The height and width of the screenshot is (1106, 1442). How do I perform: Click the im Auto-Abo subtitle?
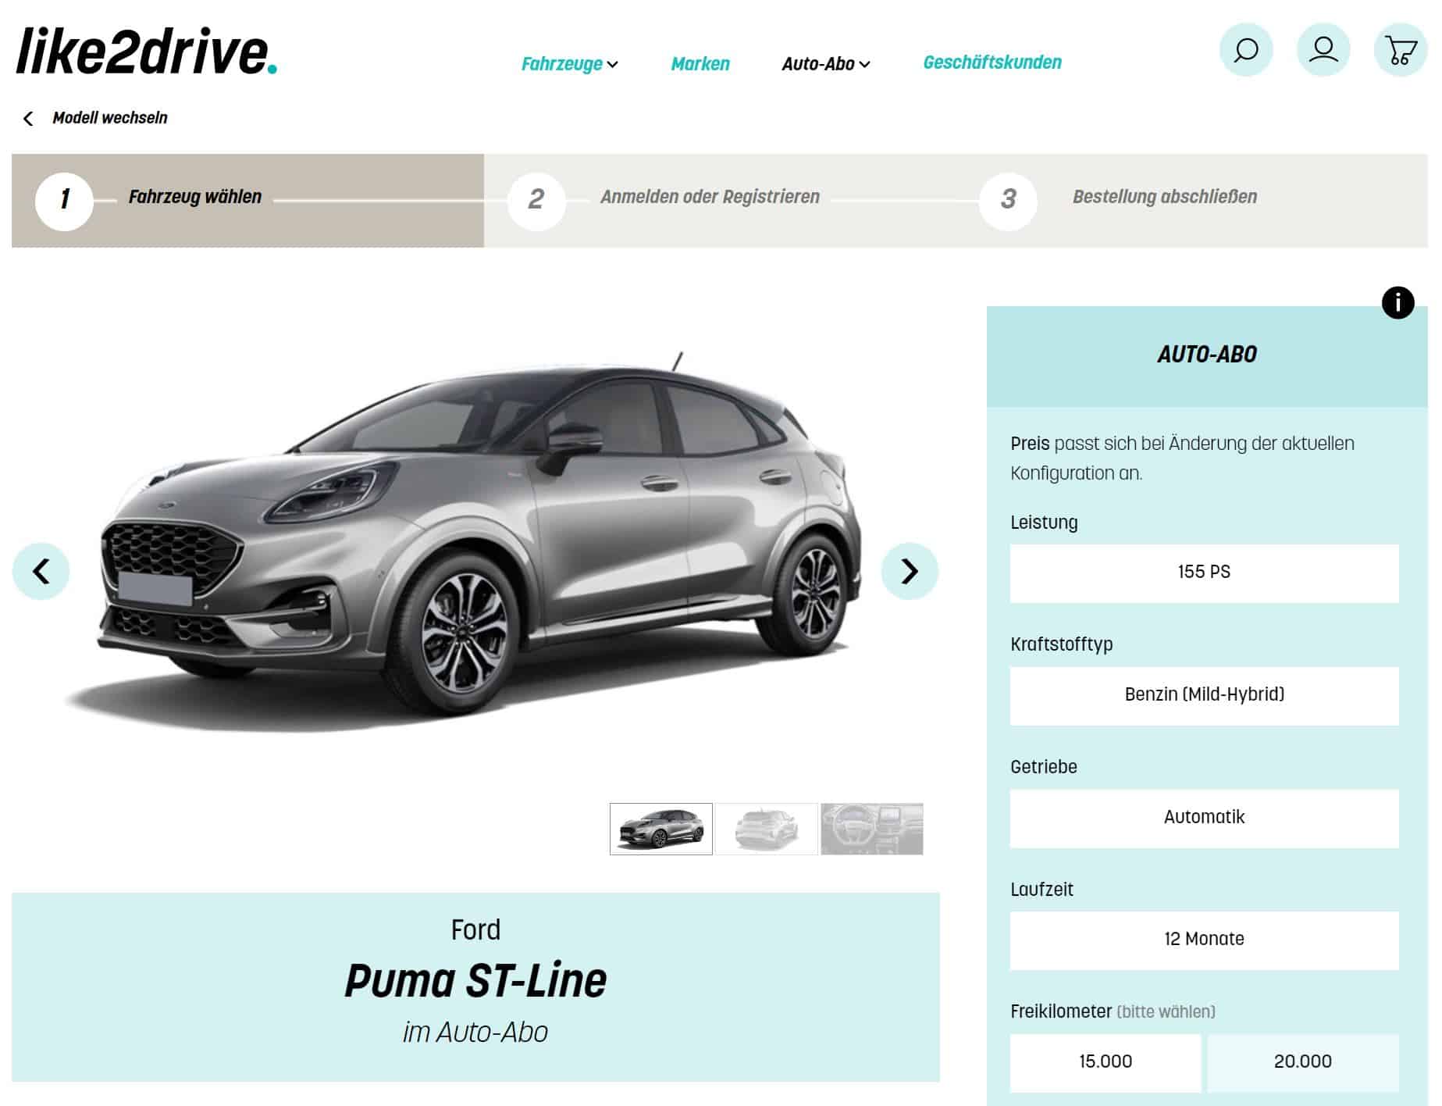pos(475,1033)
